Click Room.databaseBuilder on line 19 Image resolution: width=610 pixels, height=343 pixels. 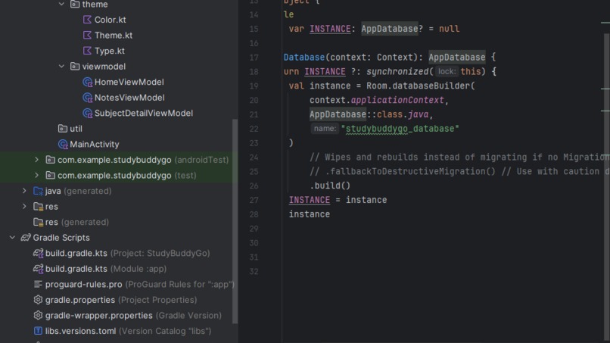pyautogui.click(x=419, y=86)
